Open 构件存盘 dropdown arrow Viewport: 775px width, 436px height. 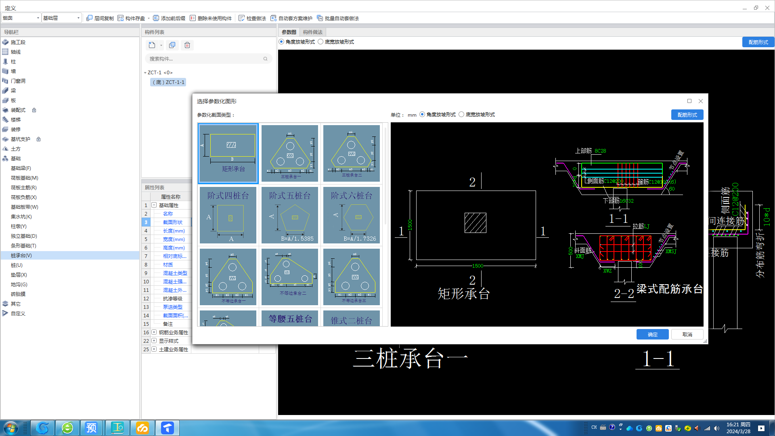point(149,18)
